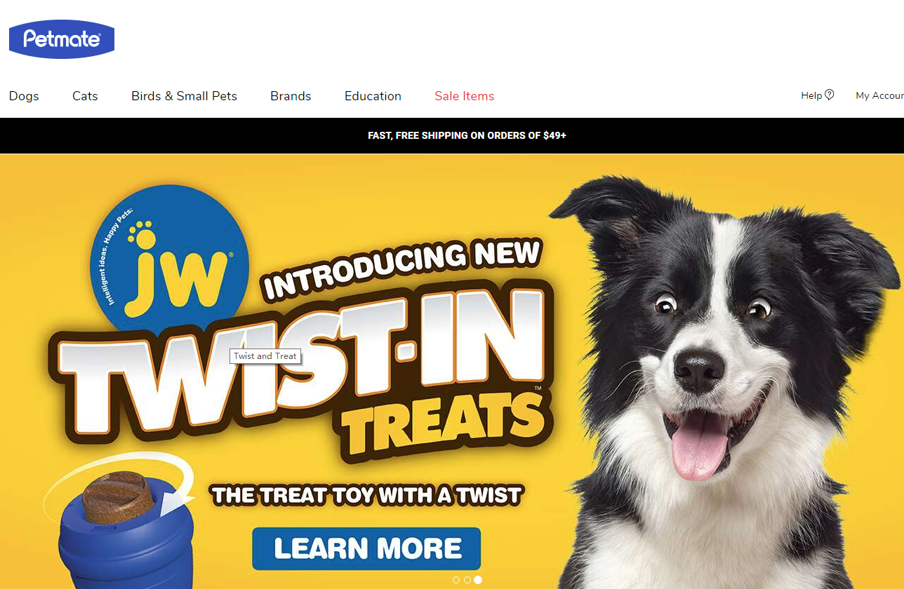904x589 pixels.
Task: Select the first carousel slide dot
Action: [456, 580]
